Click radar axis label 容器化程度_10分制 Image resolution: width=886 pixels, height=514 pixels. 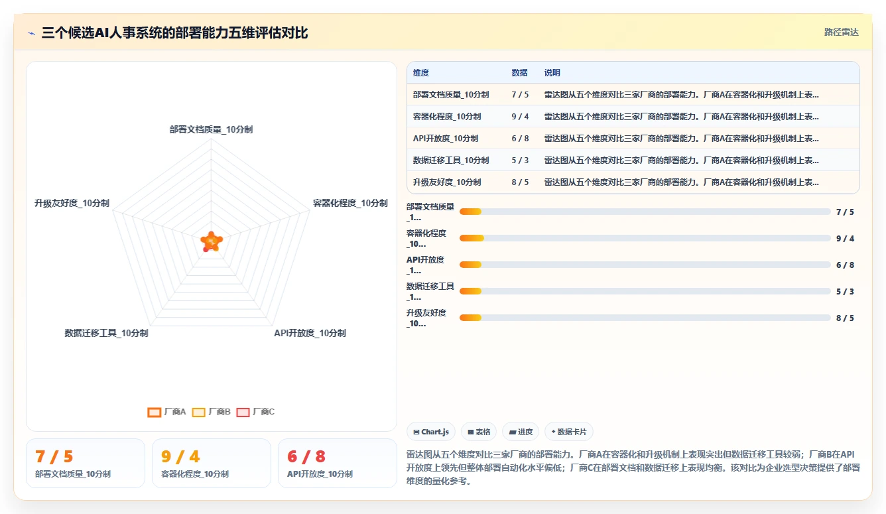(350, 204)
